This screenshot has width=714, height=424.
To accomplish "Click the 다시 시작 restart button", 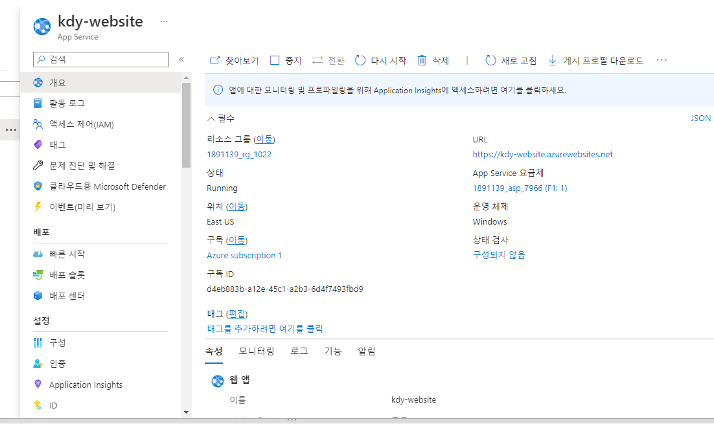I will pyautogui.click(x=380, y=60).
